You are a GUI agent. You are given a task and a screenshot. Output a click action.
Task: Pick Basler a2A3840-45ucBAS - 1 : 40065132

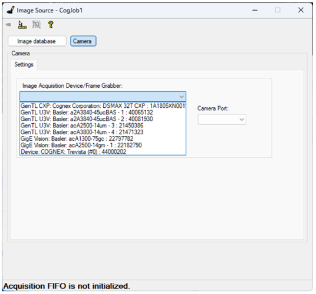pyautogui.click(x=103, y=113)
